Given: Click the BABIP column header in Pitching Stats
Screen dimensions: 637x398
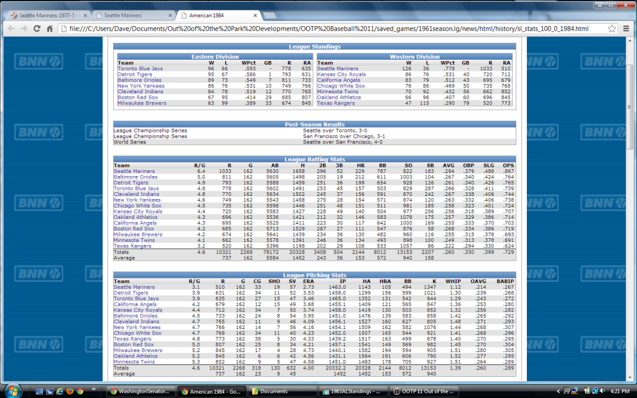Looking at the screenshot, I should (505, 281).
